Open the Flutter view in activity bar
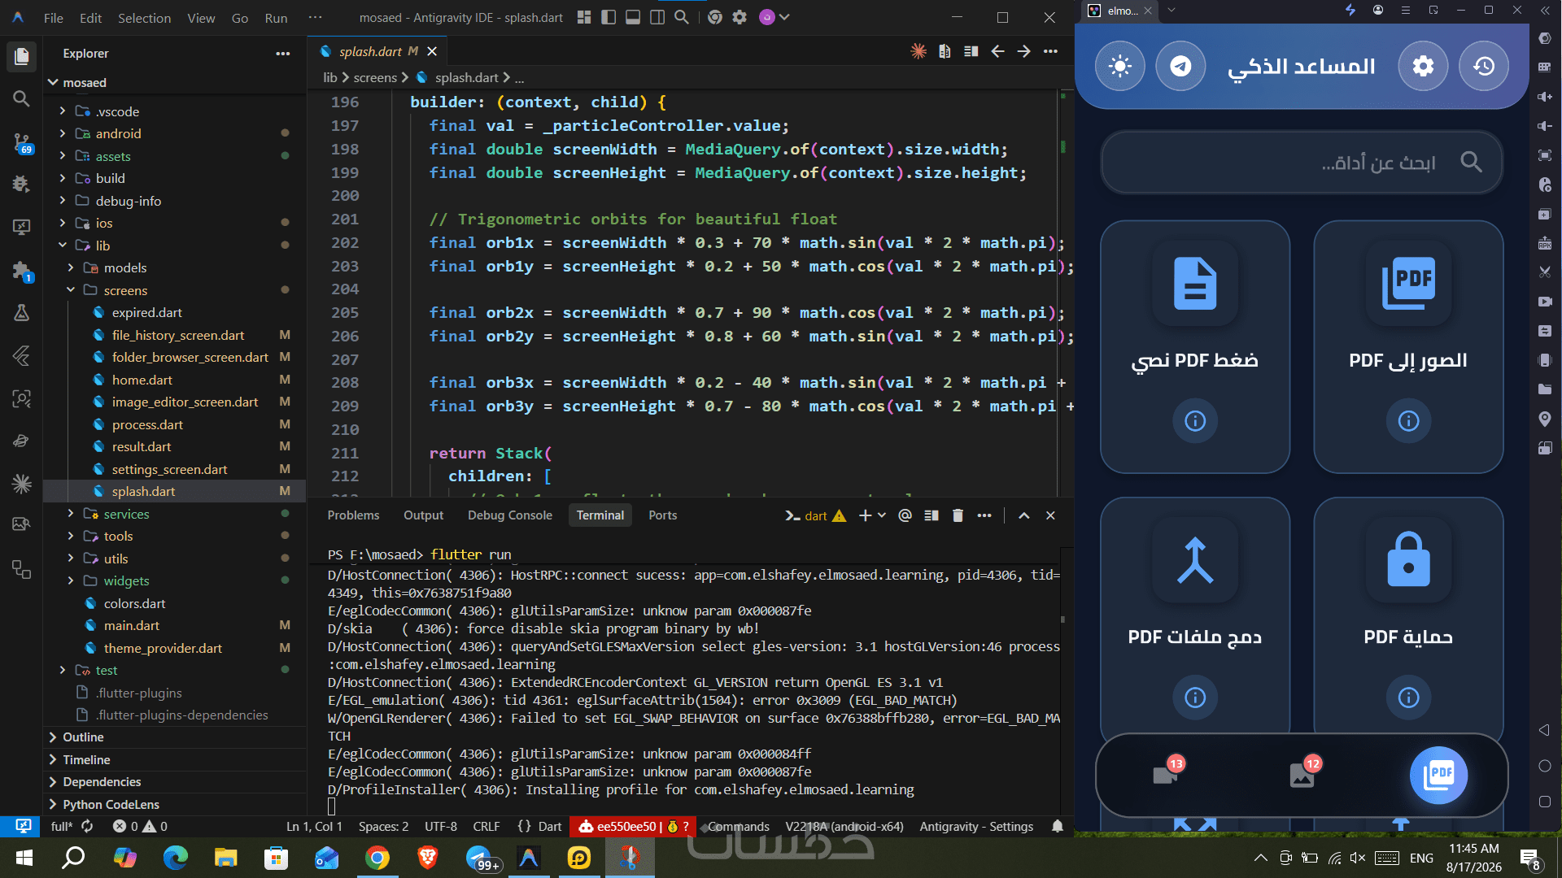The height and width of the screenshot is (878, 1562). pos(22,355)
